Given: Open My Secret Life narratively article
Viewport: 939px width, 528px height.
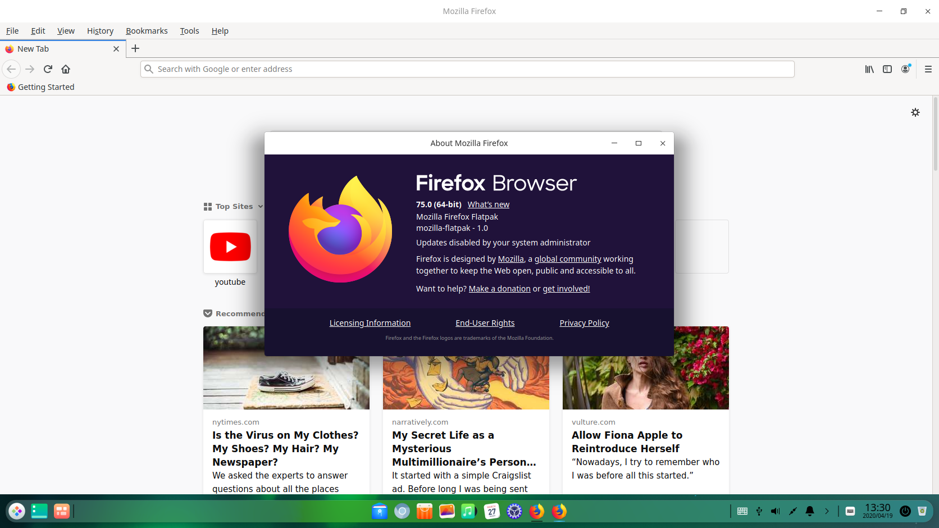Looking at the screenshot, I should 464,449.
